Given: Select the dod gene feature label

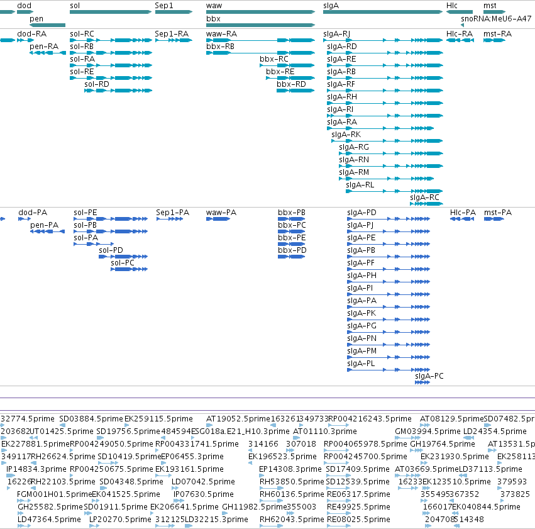Looking at the screenshot, I should tap(25, 6).
